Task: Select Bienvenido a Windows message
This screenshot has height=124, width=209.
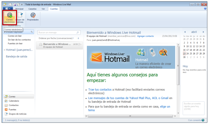Action: (x=59, y=45)
